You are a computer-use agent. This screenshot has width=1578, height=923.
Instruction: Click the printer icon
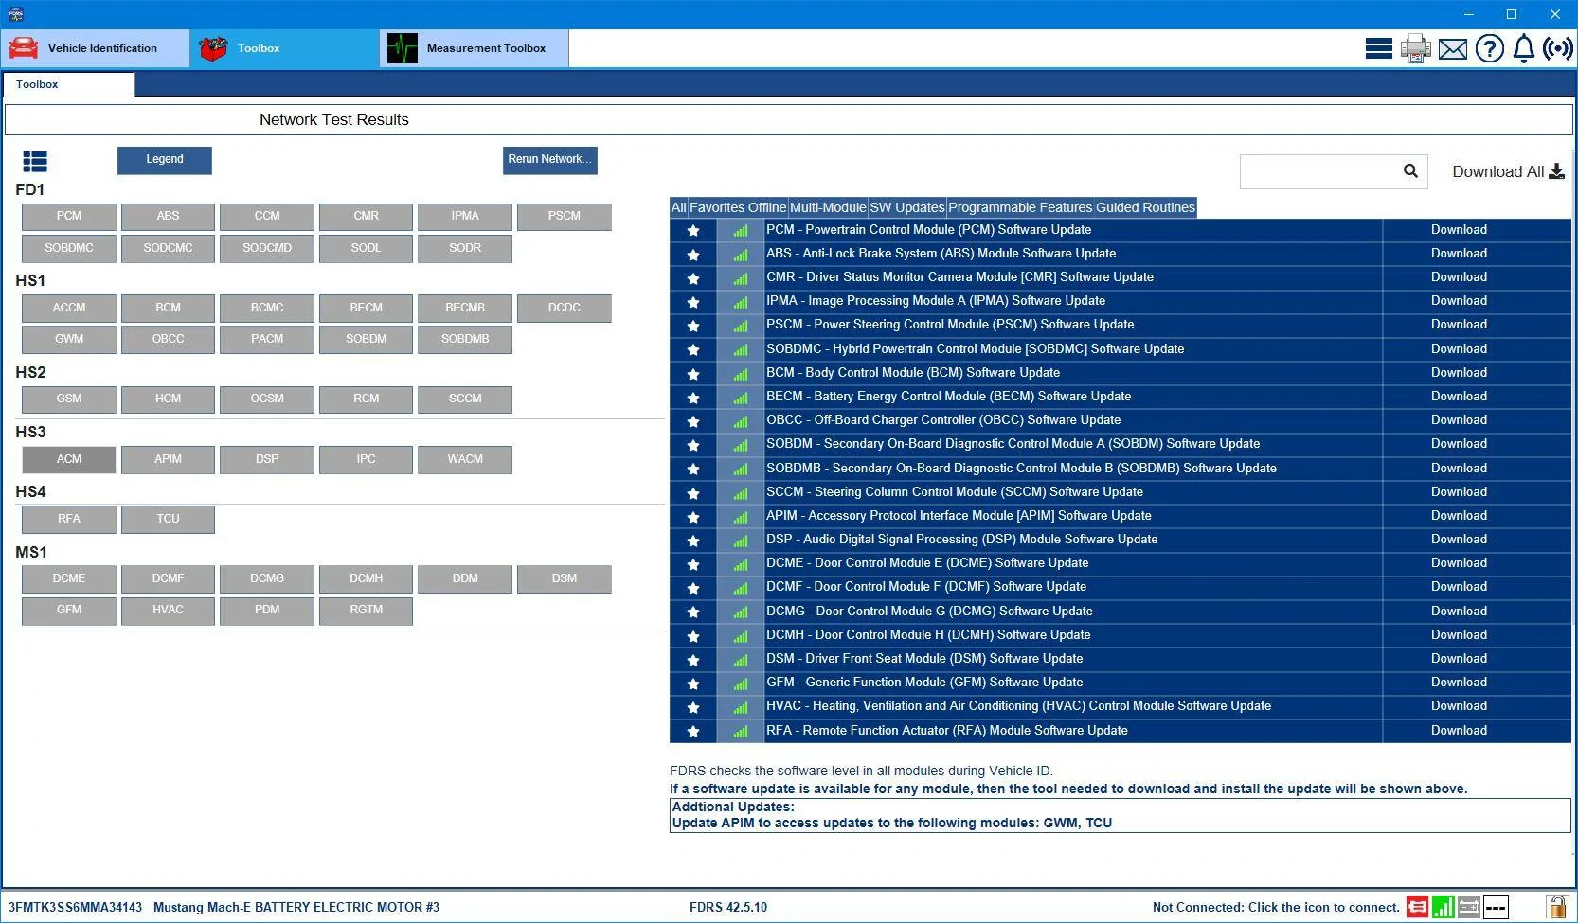(x=1416, y=48)
